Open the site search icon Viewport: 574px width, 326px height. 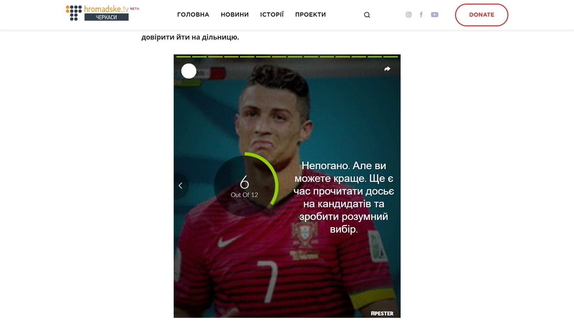coord(367,15)
